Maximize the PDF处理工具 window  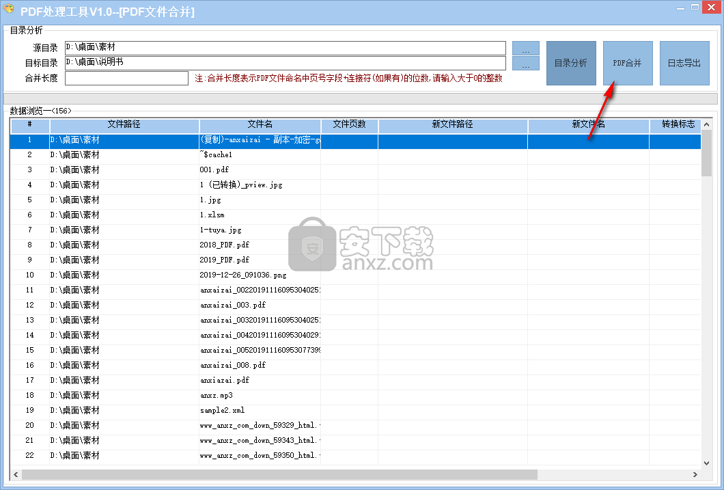point(695,8)
